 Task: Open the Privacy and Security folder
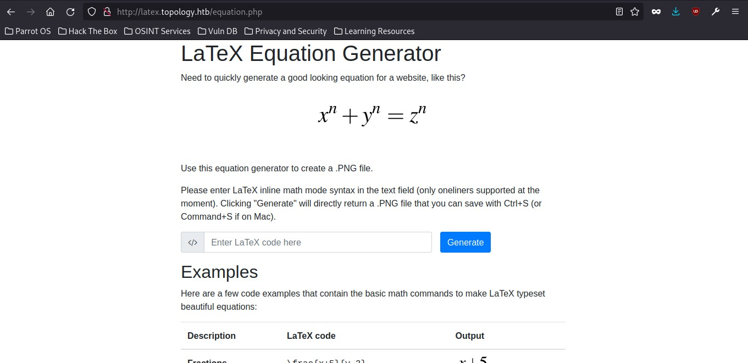pyautogui.click(x=286, y=31)
